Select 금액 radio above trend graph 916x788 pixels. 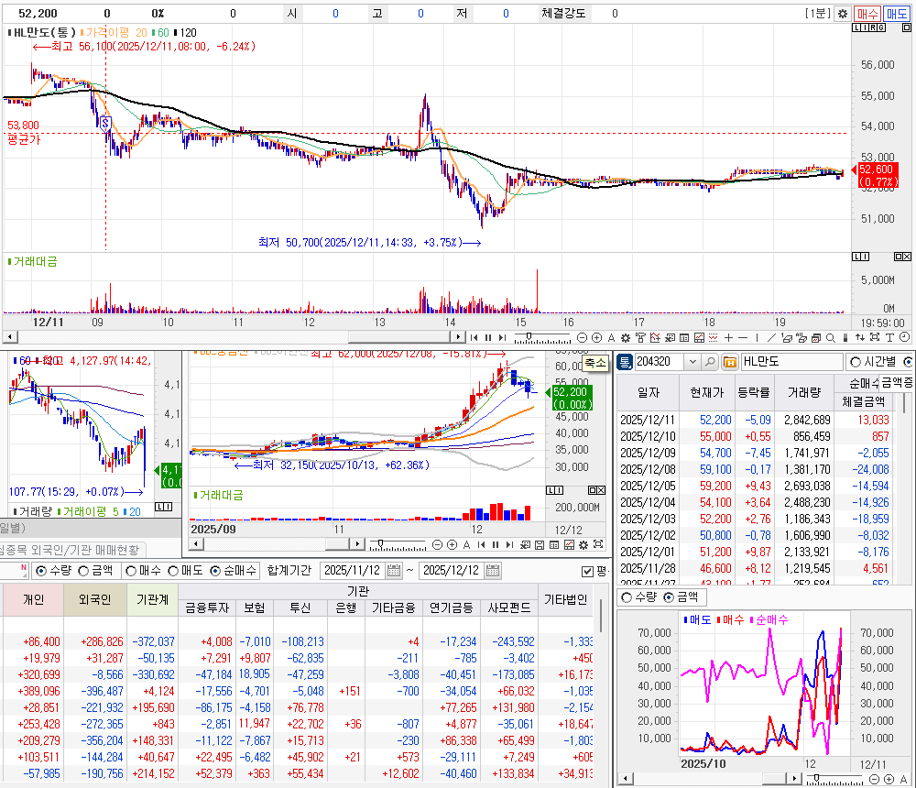click(x=682, y=596)
